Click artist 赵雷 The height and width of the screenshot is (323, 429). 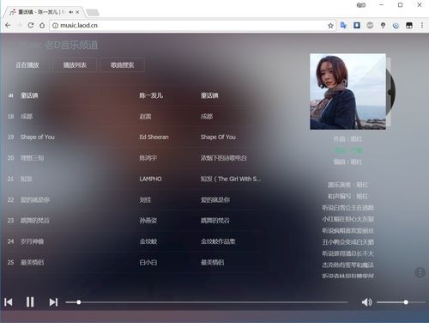click(x=145, y=116)
